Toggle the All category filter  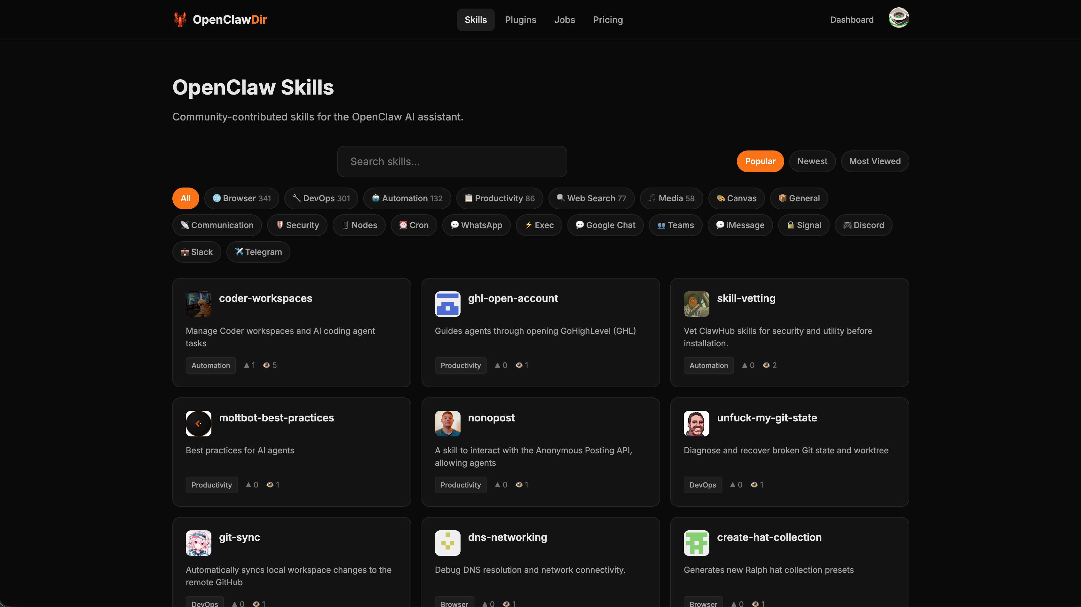[185, 198]
